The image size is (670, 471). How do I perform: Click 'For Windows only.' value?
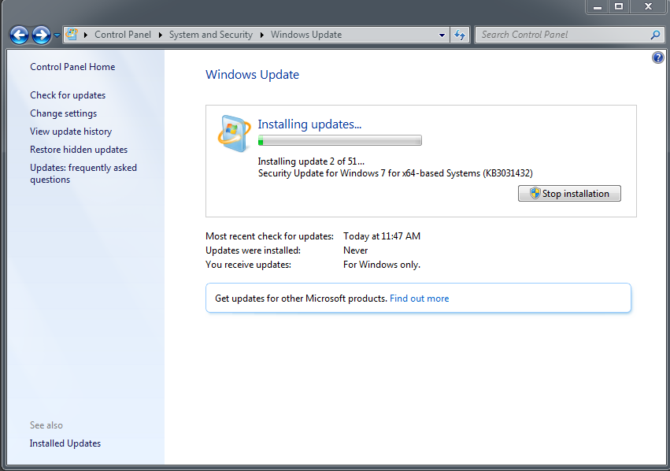382,265
